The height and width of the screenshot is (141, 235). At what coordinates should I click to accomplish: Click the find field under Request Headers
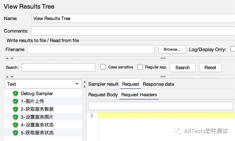161,106
